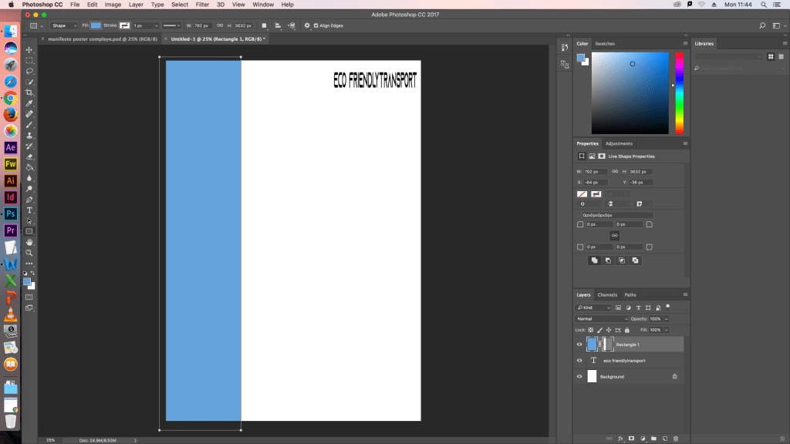790x444 pixels.
Task: Click the blue Fill color swatch
Action: click(96, 25)
